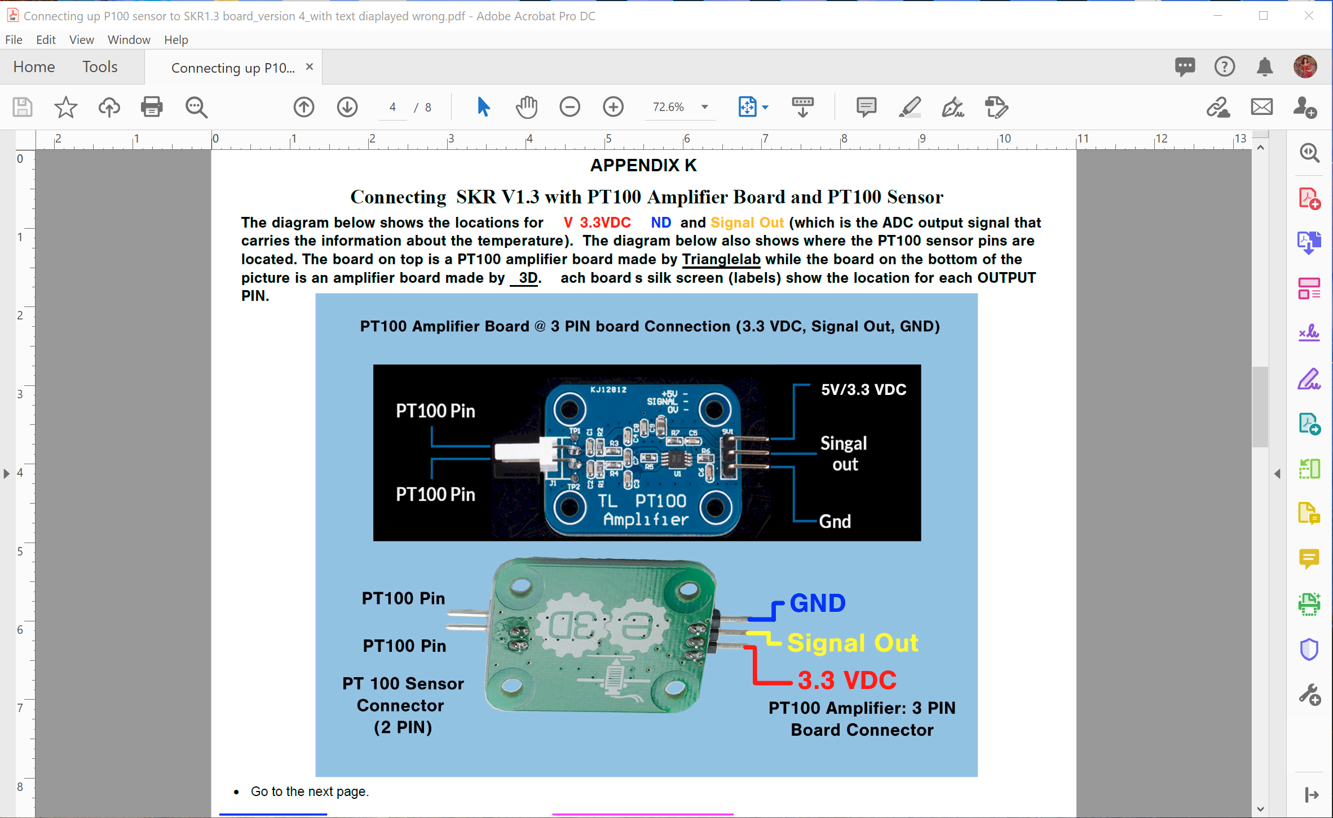
Task: Click the Create PDF sidebar tool
Action: pyautogui.click(x=1309, y=198)
